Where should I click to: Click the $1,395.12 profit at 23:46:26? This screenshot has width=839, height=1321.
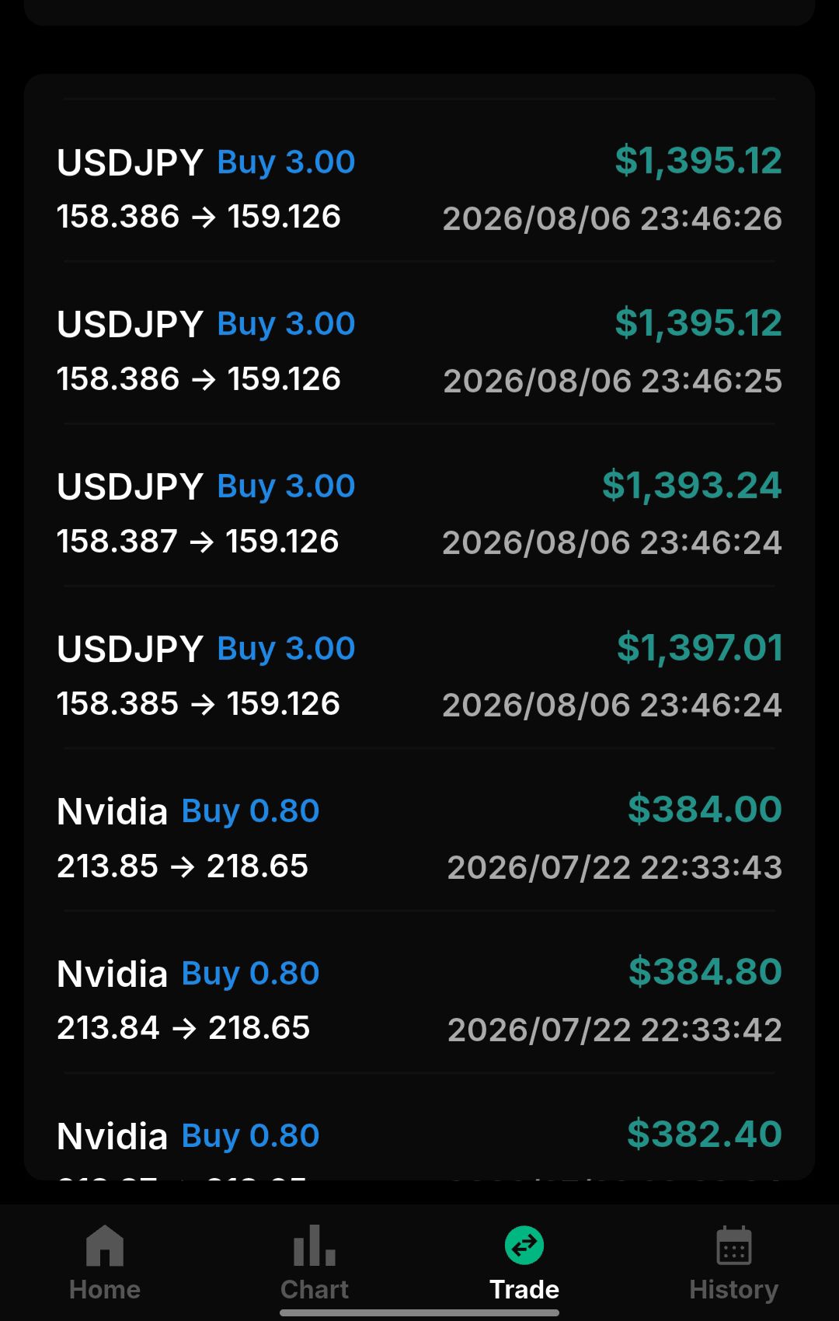[698, 162]
